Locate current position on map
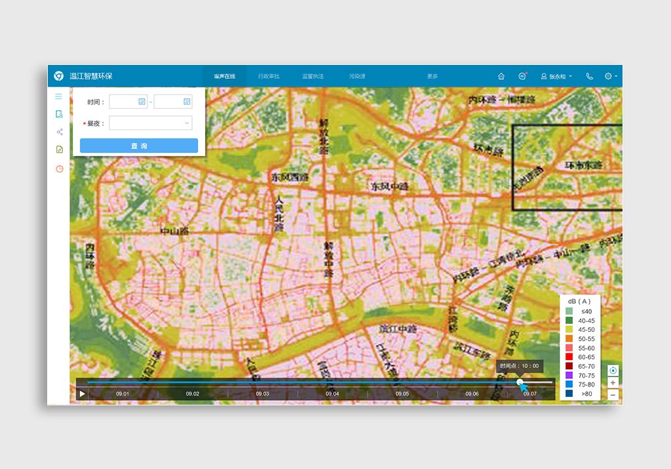This screenshot has height=469, width=671. [x=613, y=371]
